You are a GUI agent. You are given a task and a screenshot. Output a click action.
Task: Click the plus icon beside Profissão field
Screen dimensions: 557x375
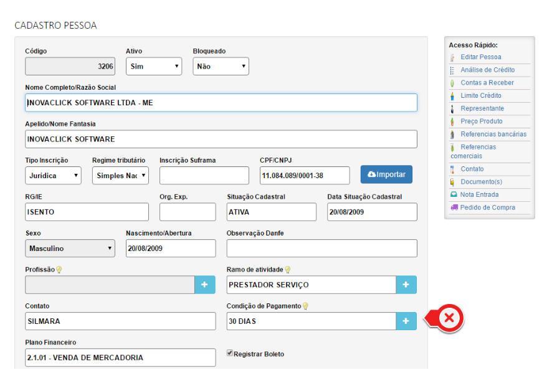[x=205, y=285]
